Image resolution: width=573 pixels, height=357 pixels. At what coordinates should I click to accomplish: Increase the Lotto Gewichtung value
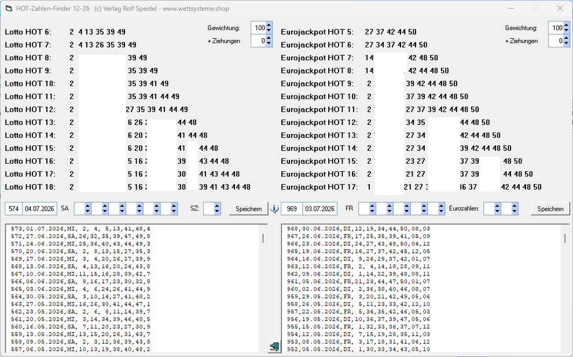tap(269, 25)
